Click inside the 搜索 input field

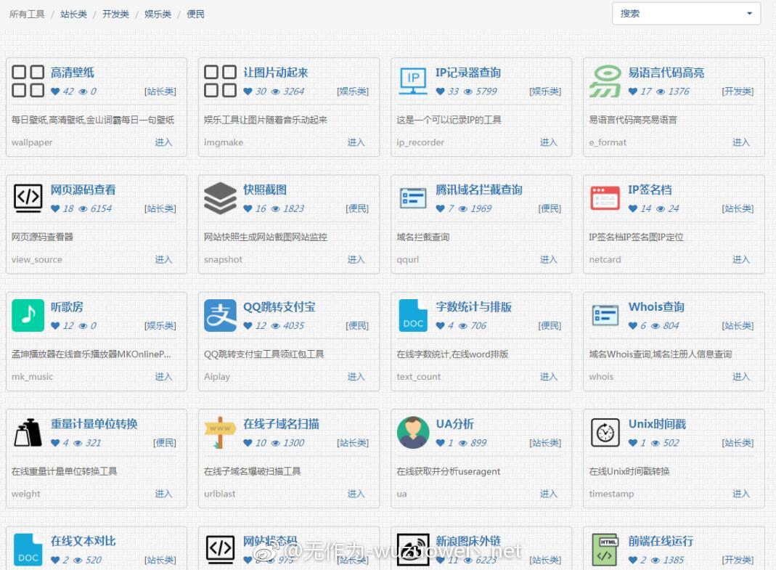[x=668, y=13]
